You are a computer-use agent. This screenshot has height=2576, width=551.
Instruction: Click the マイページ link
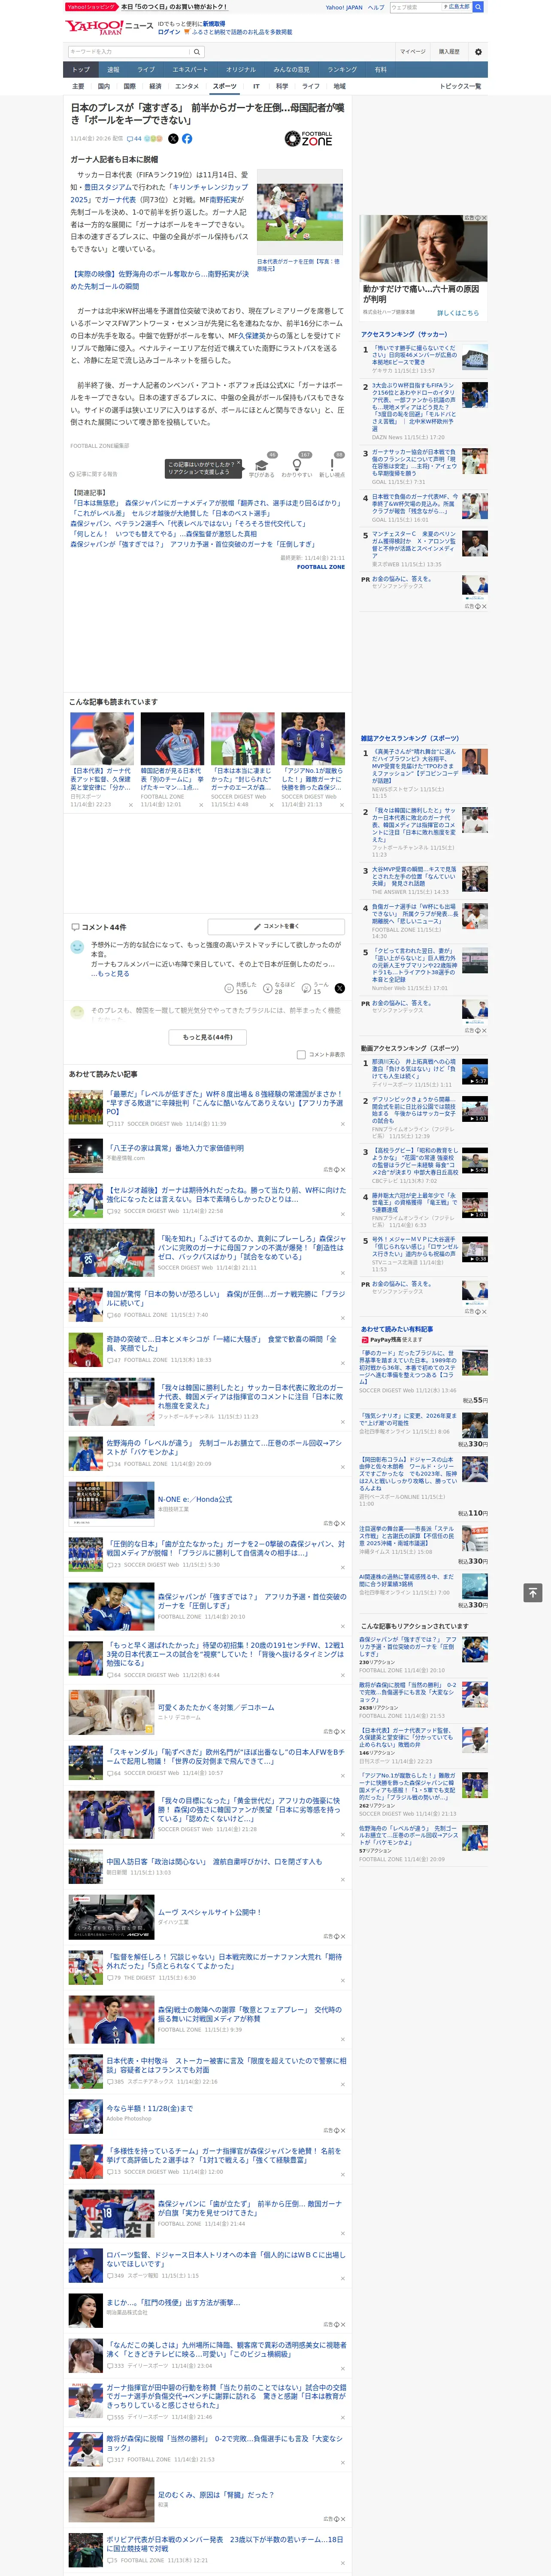(x=412, y=51)
